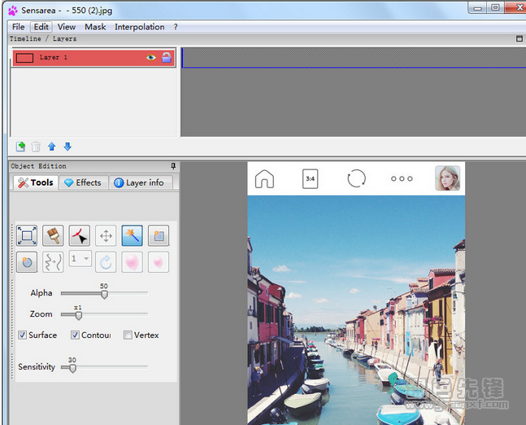
Task: Add a new layer with the green plus icon
Action: click(20, 147)
